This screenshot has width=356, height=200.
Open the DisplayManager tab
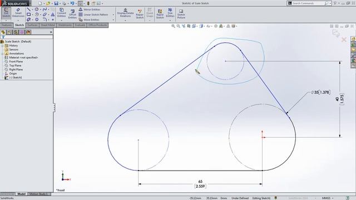[28, 32]
